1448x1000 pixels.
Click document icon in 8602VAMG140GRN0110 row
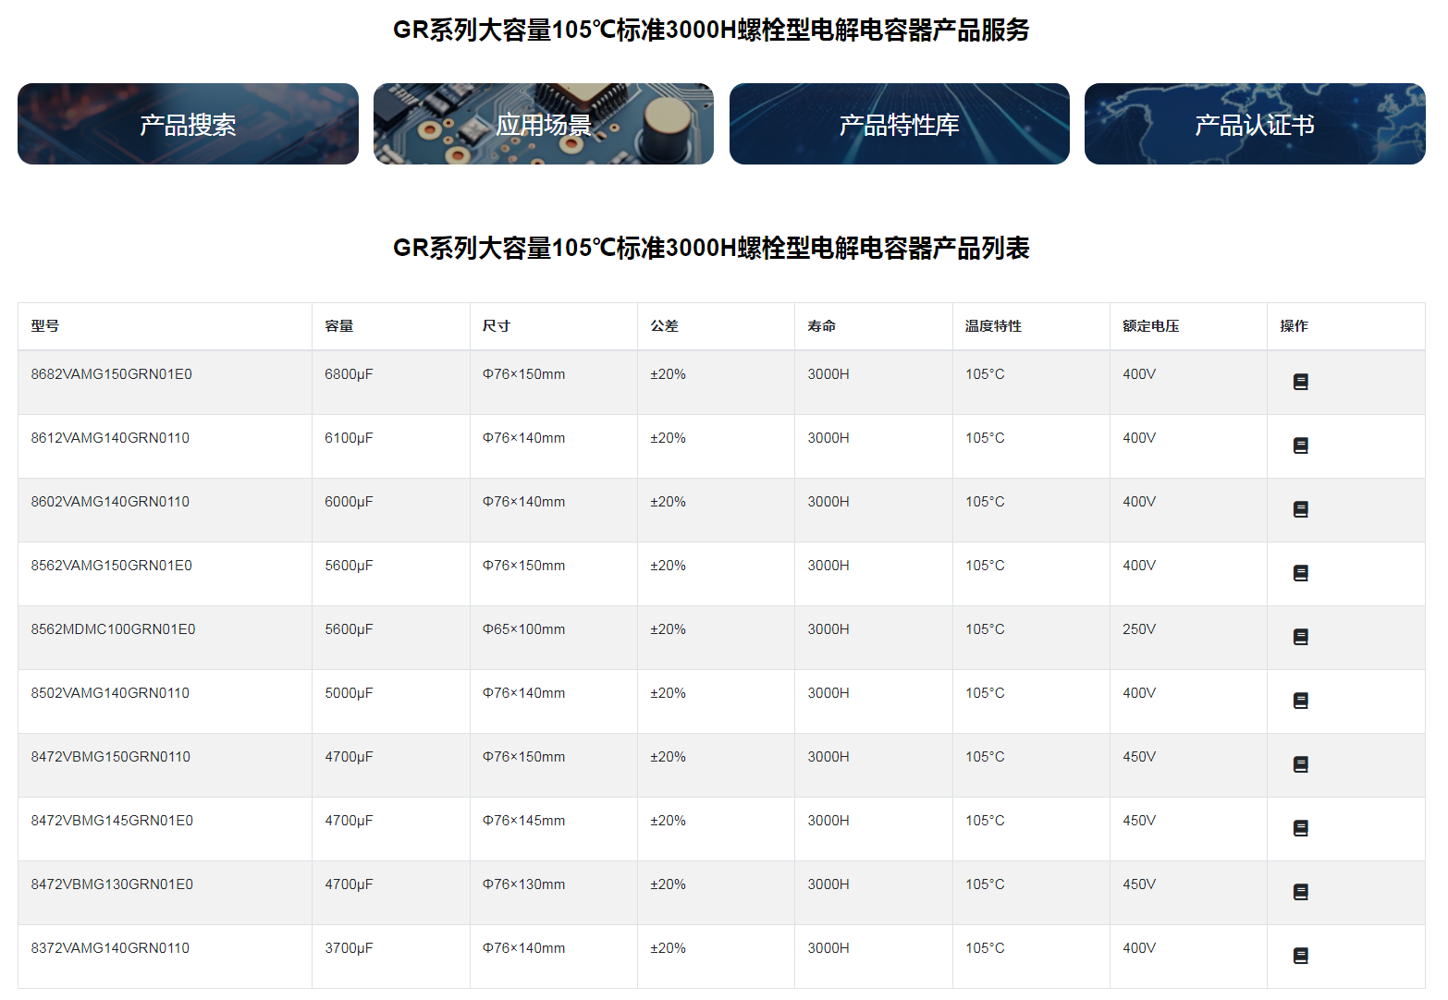[x=1300, y=509]
